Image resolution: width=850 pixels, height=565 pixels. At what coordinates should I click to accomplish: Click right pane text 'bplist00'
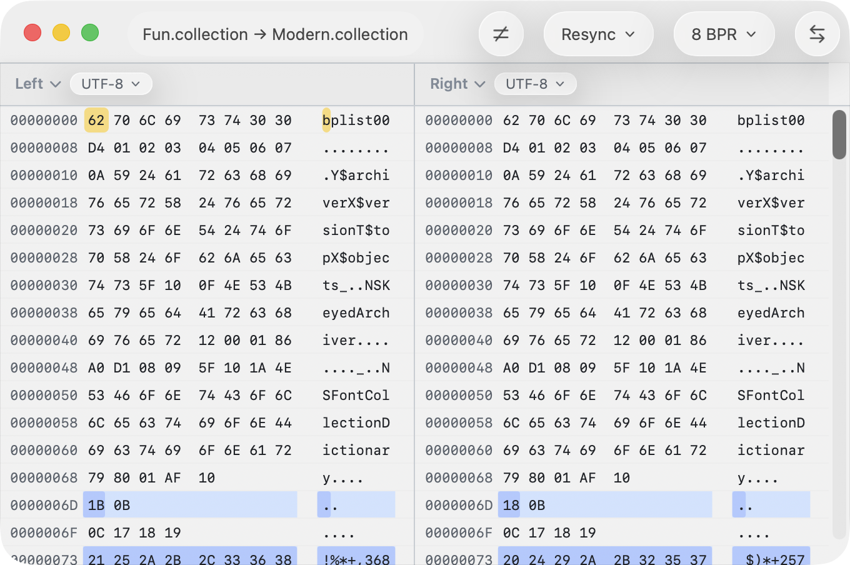771,120
